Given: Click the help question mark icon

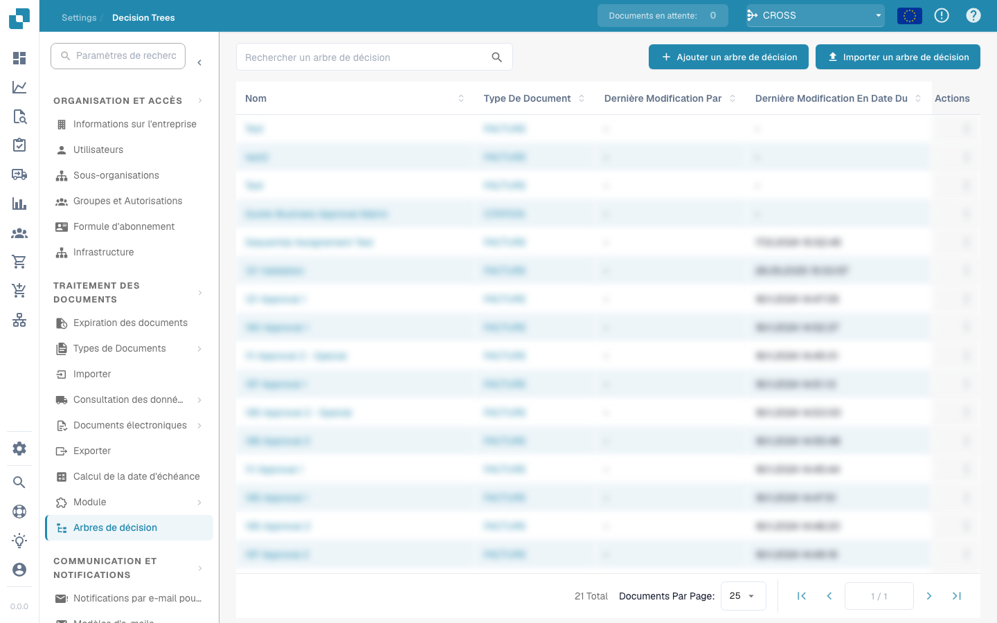Looking at the screenshot, I should click(973, 15).
